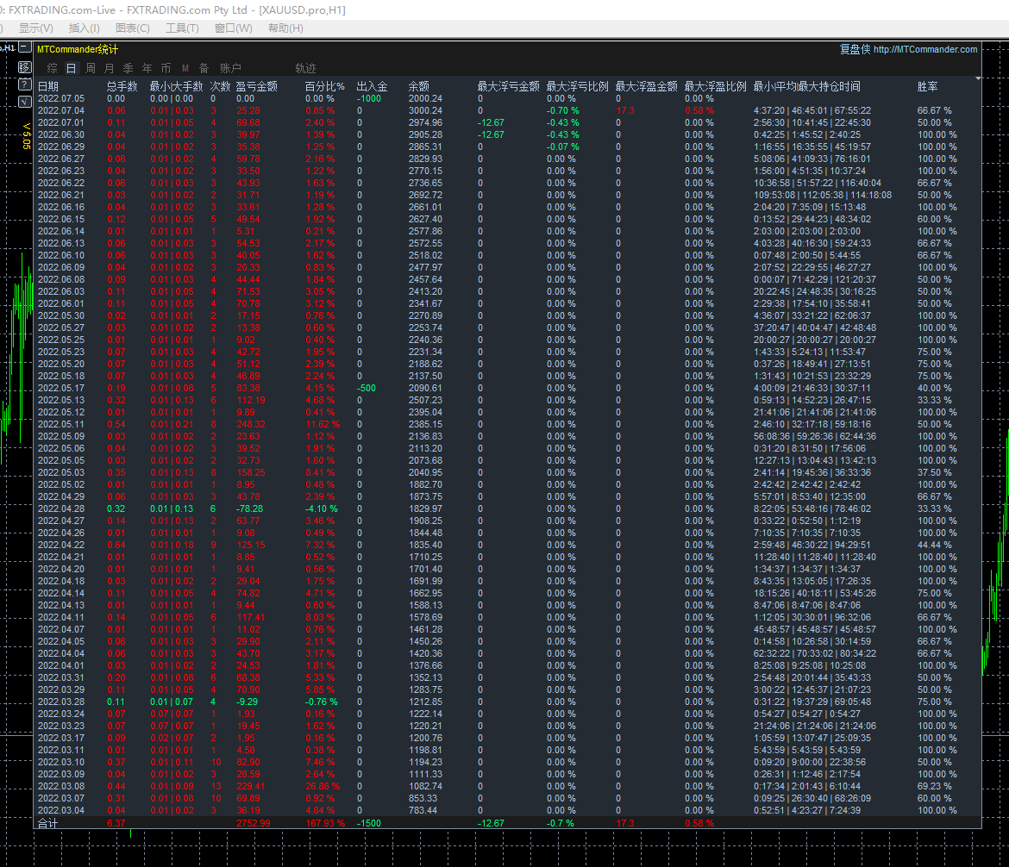This screenshot has height=867, width=1009.
Task: Switch to the 年 yearly tab
Action: (x=147, y=68)
